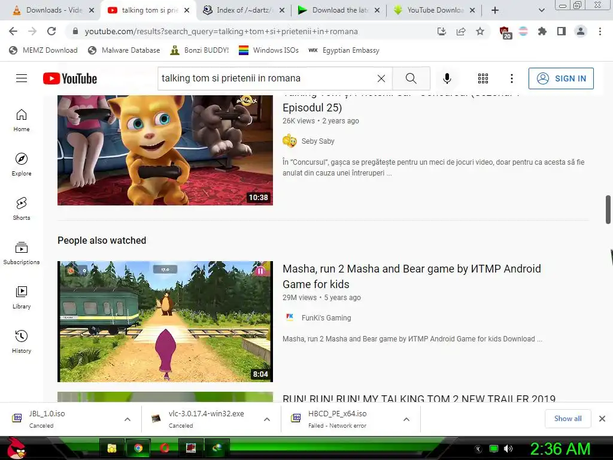Open a new browser tab

[x=495, y=10]
